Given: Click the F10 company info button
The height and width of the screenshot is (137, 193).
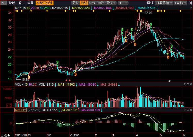Looking at the screenshot, I should (x=3, y=3).
